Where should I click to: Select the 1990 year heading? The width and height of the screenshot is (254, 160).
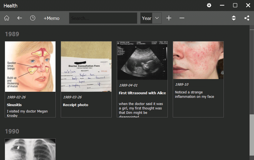tap(12, 131)
